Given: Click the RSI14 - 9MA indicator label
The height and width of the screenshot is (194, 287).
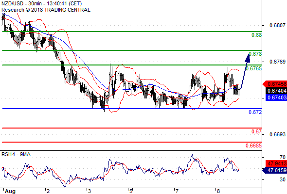Looking at the screenshot, I should pos(16,154).
